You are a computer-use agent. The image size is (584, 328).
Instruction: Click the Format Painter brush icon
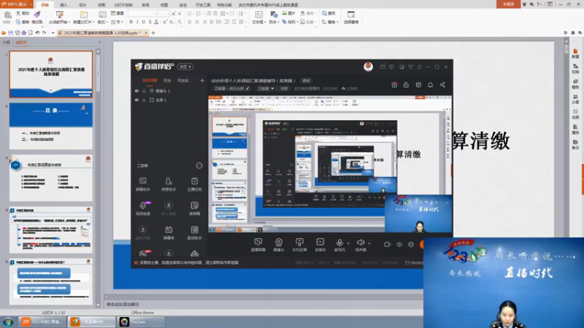[x=37, y=14]
